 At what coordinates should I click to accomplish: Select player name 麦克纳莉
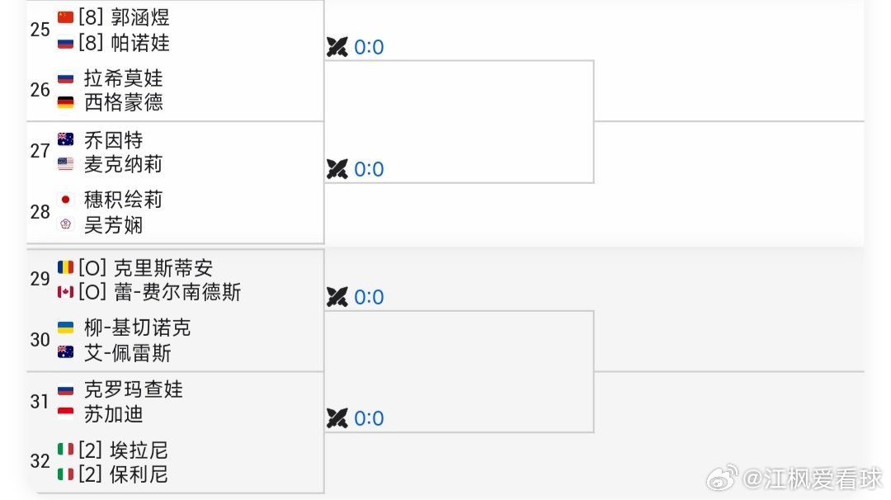tap(123, 164)
